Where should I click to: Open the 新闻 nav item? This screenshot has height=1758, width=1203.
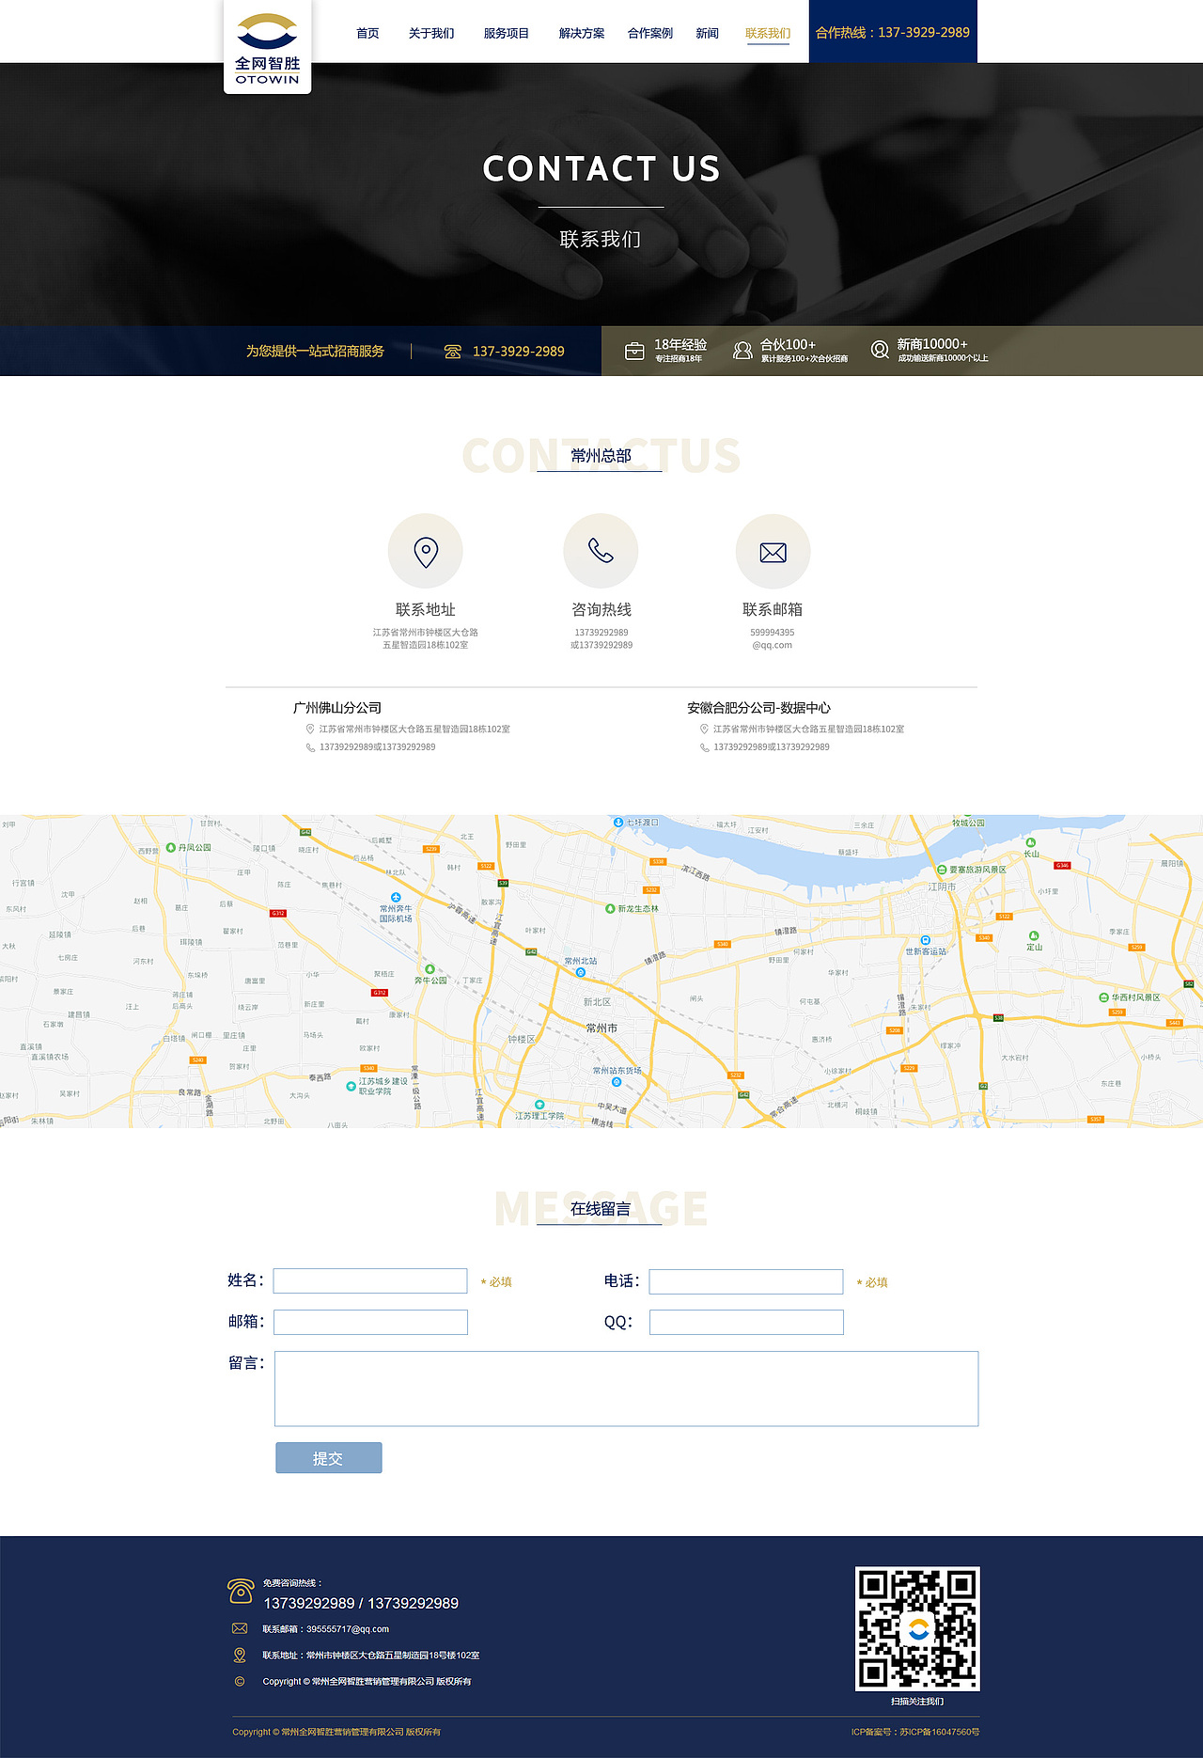click(x=707, y=33)
